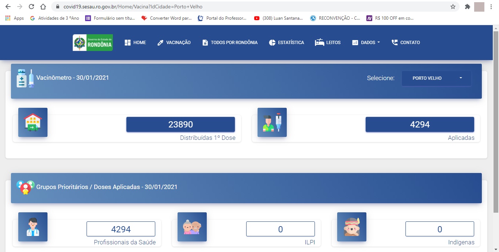Image resolution: width=499 pixels, height=252 pixels.
Task: Click the vaccine distribution building icon
Action: 33,122
